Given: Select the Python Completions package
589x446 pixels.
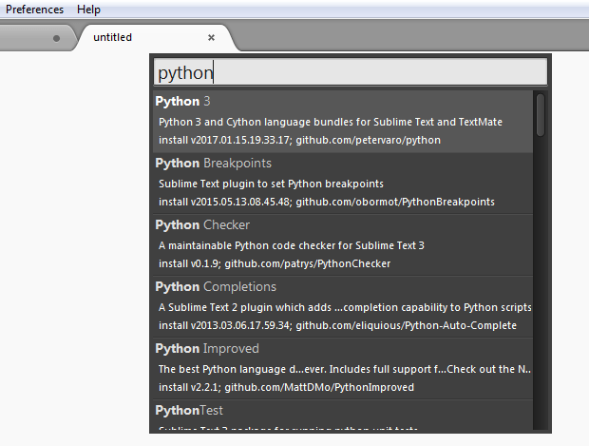Looking at the screenshot, I should click(x=342, y=305).
